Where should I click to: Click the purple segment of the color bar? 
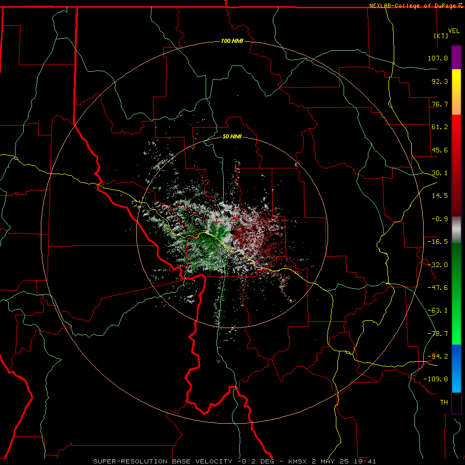(456, 57)
